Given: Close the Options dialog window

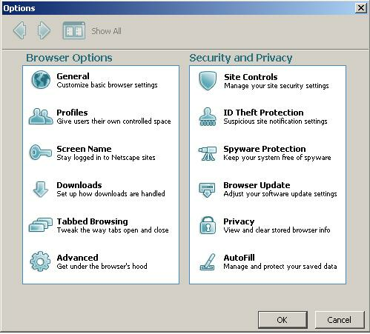Looking at the screenshot, I should click(361, 8).
